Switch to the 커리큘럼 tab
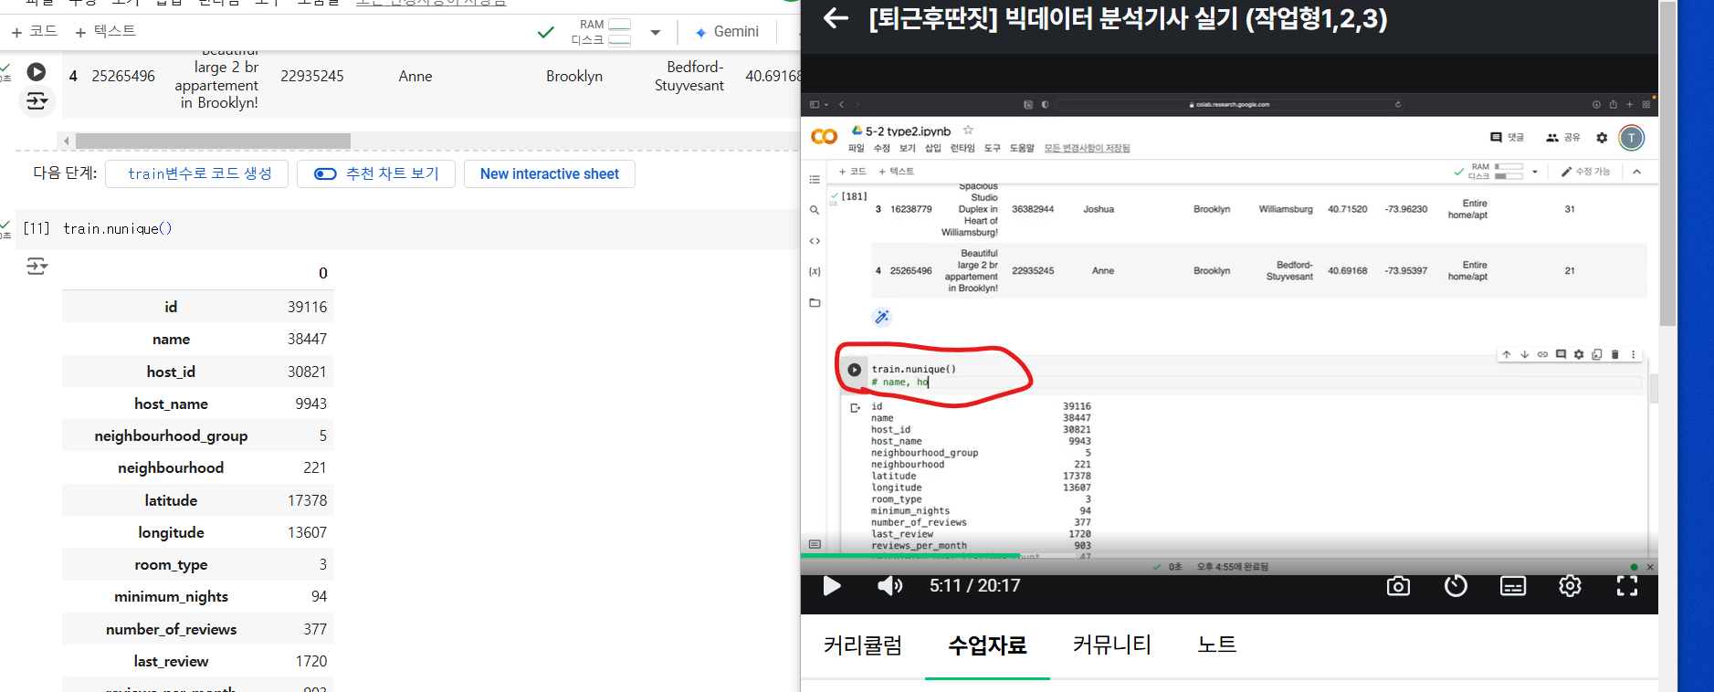1714x692 pixels. [863, 645]
